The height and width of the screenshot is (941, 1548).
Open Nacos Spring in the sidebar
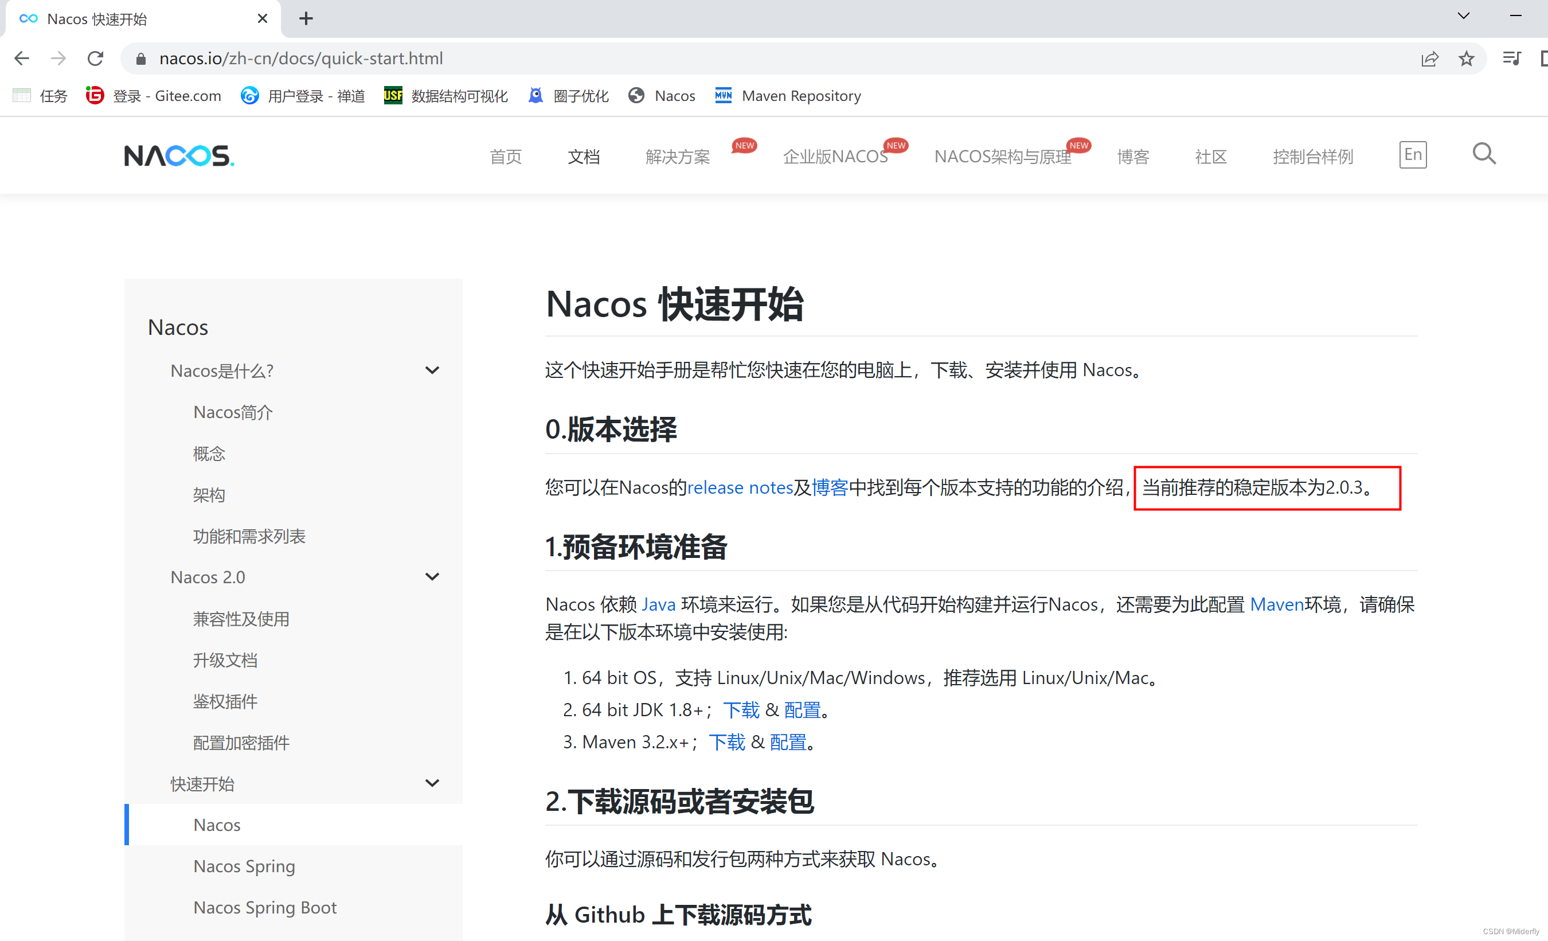(x=244, y=866)
